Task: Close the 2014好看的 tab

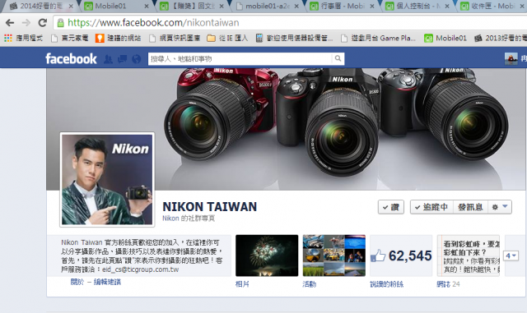Action: tap(71, 6)
